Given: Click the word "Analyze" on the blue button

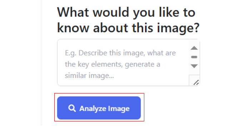Looking at the screenshot, I should tap(93, 109).
